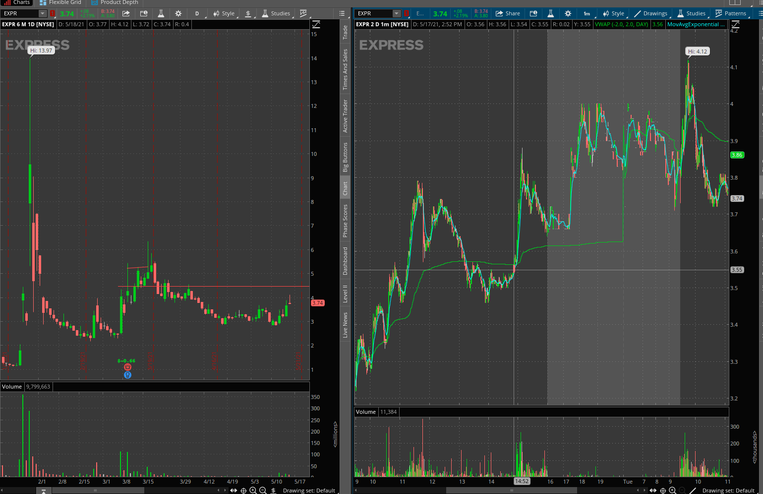Click the red clipboard link icon in right chart

pos(407,13)
